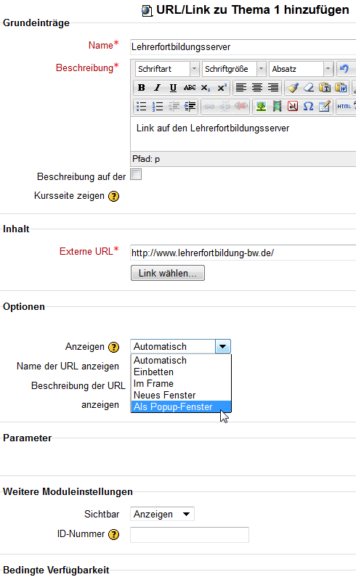Click the cleanup messy code brush icon
Screen dimensions: 356x577
[293, 88]
